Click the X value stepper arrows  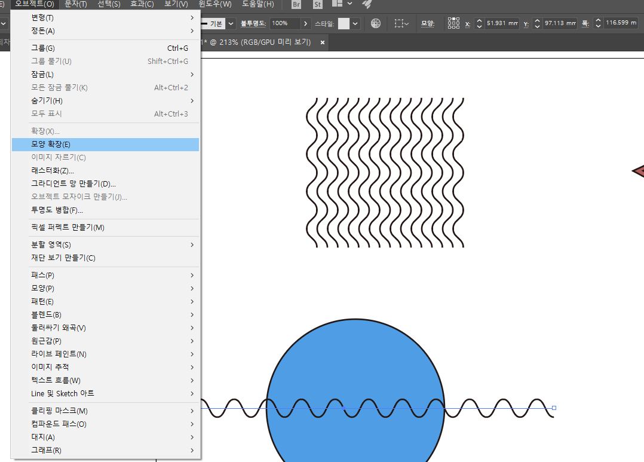click(x=479, y=23)
